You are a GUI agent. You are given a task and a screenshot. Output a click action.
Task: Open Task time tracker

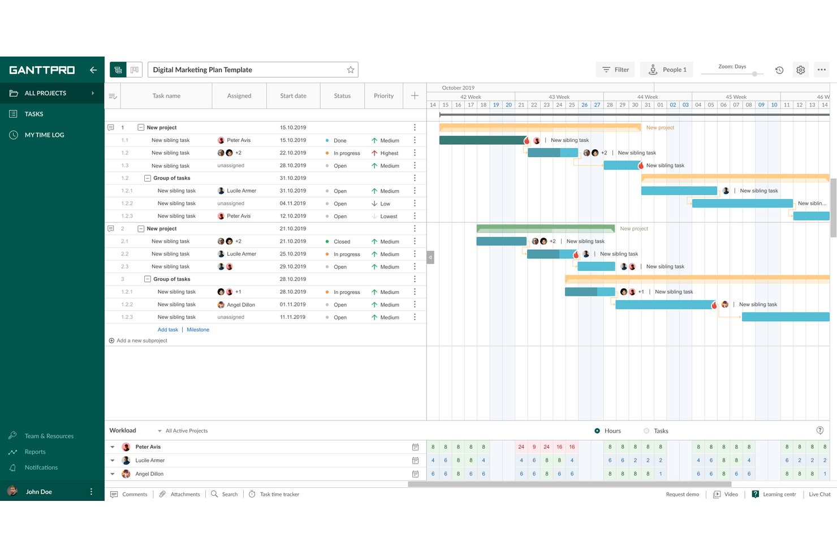[274, 494]
